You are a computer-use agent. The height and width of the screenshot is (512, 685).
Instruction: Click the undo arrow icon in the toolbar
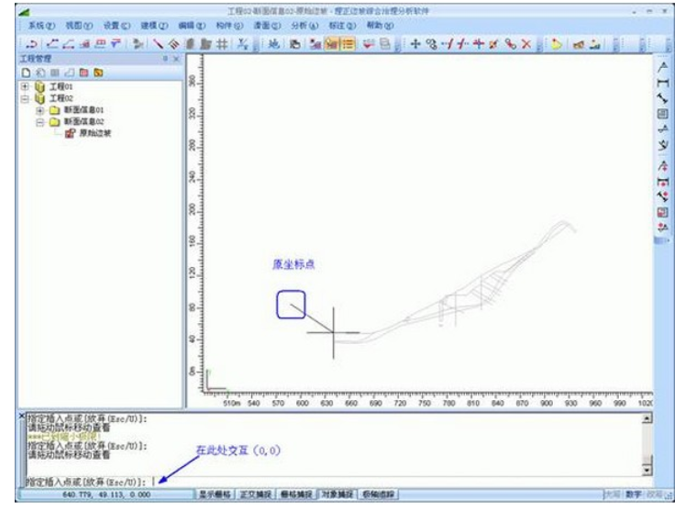[31, 44]
